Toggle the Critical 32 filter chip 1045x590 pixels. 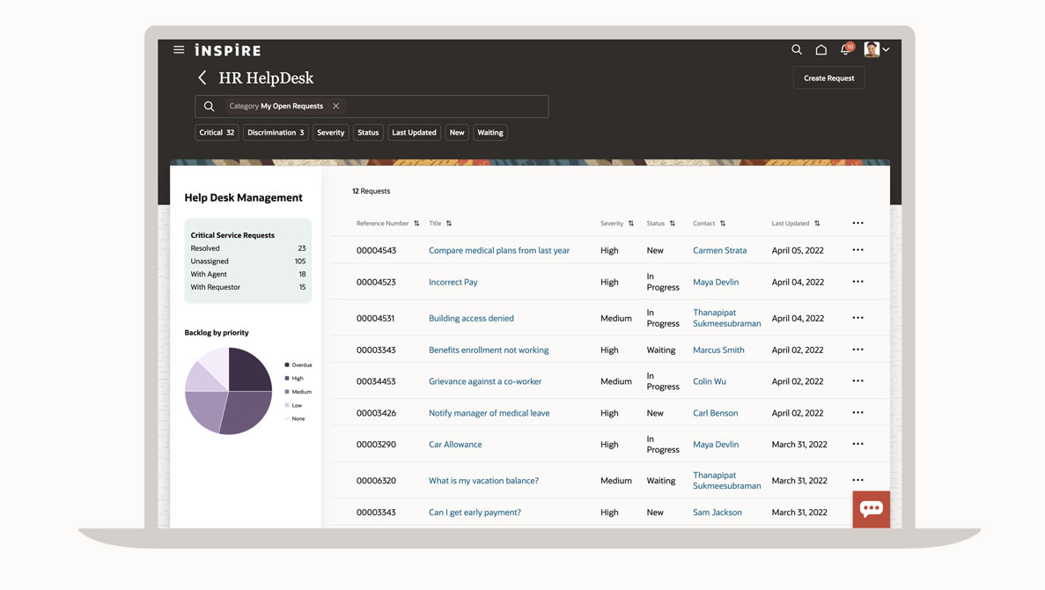[217, 132]
